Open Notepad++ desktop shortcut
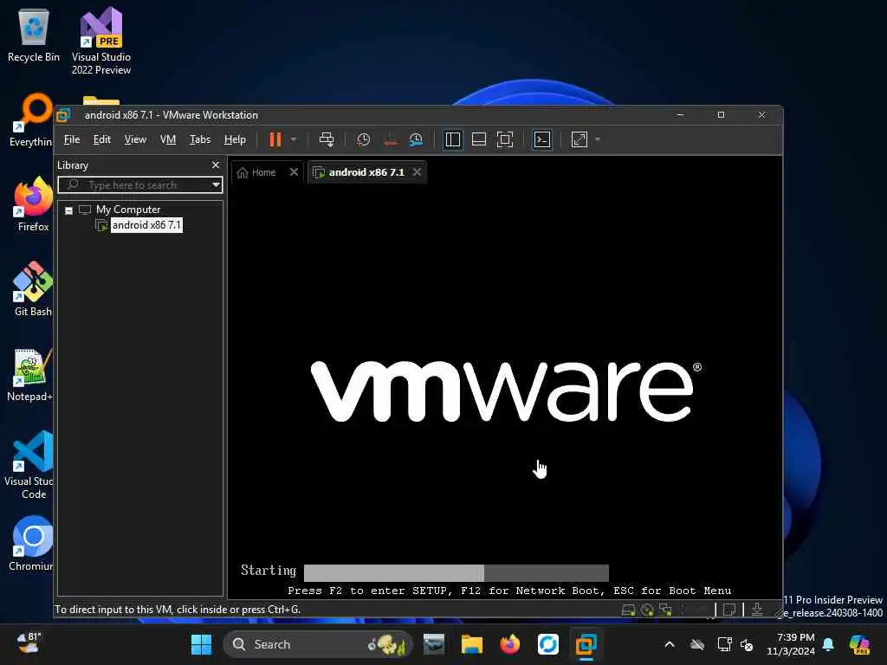887x665 pixels. [29, 375]
